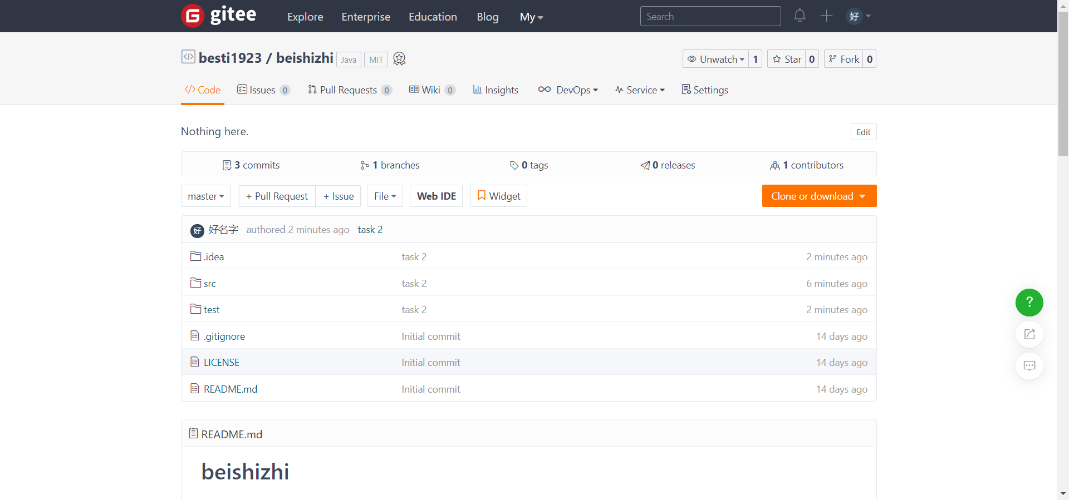Click the README.md panel header icon
Image resolution: width=1069 pixels, height=500 pixels.
[193, 433]
